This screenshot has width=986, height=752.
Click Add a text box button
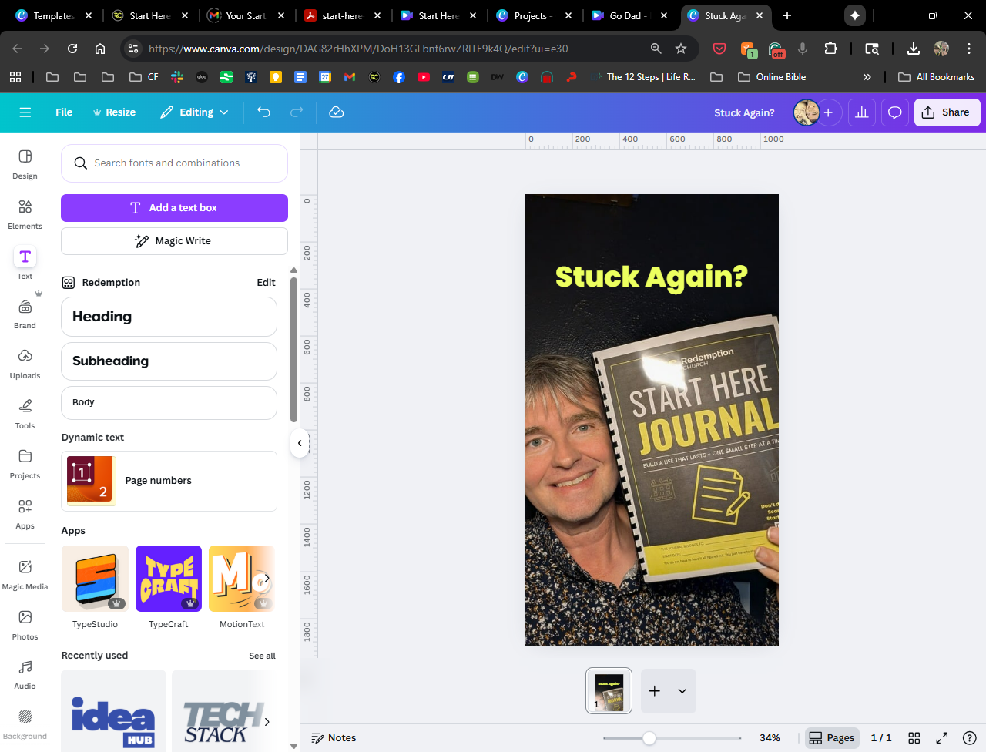[174, 208]
